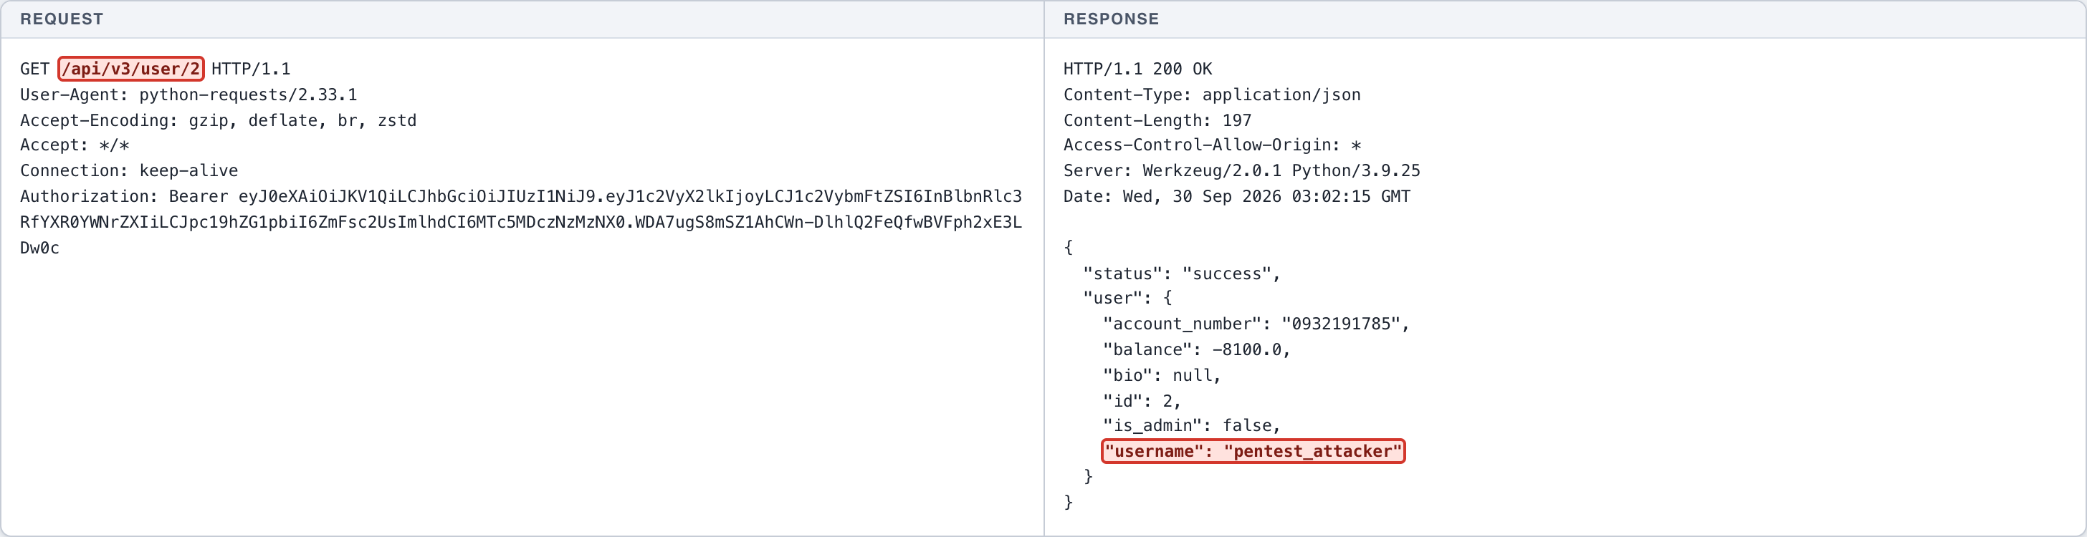Image resolution: width=2087 pixels, height=537 pixels.
Task: Click the RESPONSE panel heading
Action: (x=1111, y=19)
